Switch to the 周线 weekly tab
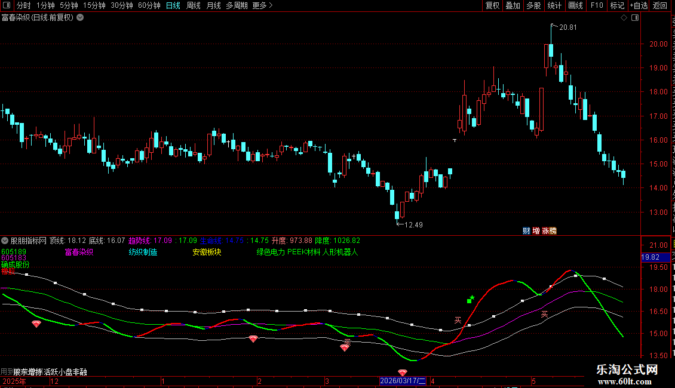The width and height of the screenshot is (675, 388). 194,5
